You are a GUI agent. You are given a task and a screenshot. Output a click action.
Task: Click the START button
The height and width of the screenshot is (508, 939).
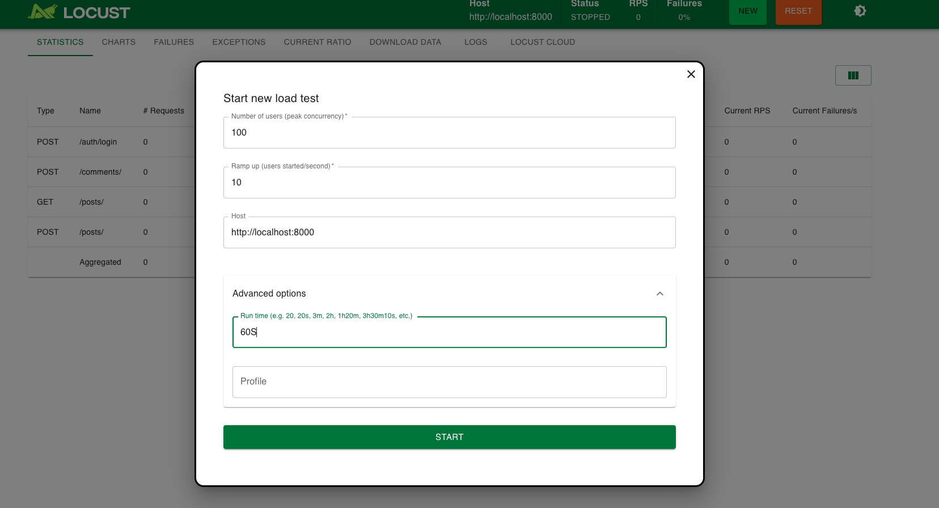pyautogui.click(x=449, y=437)
